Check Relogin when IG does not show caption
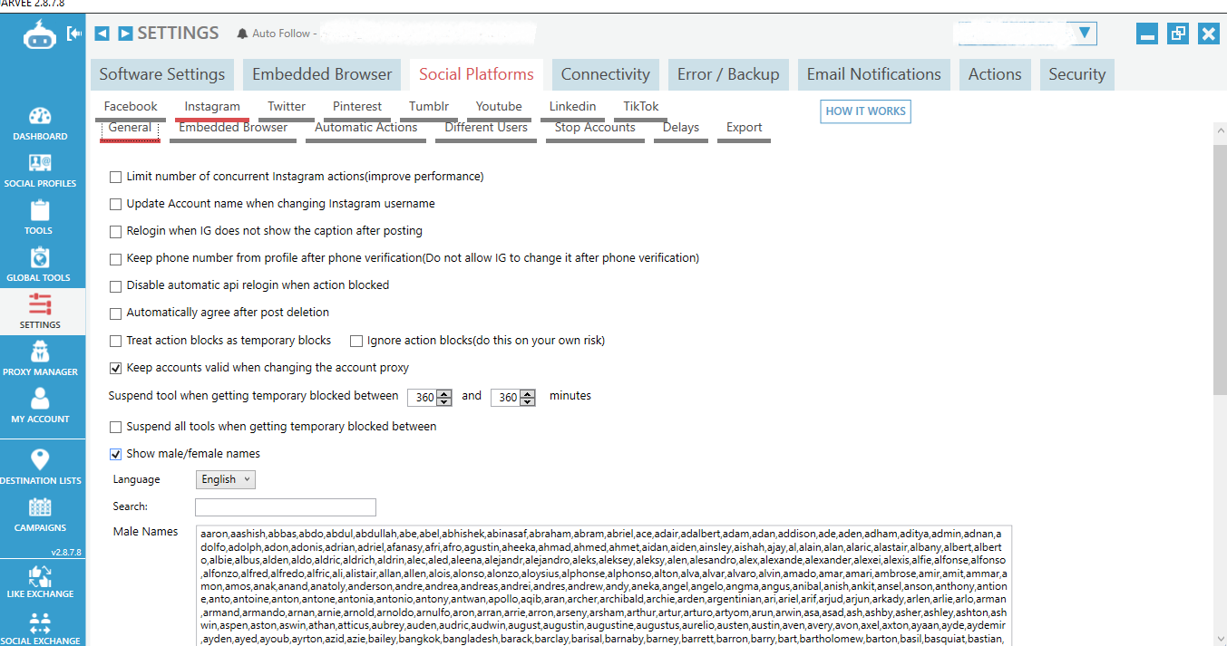The width and height of the screenshot is (1227, 646). [115, 231]
